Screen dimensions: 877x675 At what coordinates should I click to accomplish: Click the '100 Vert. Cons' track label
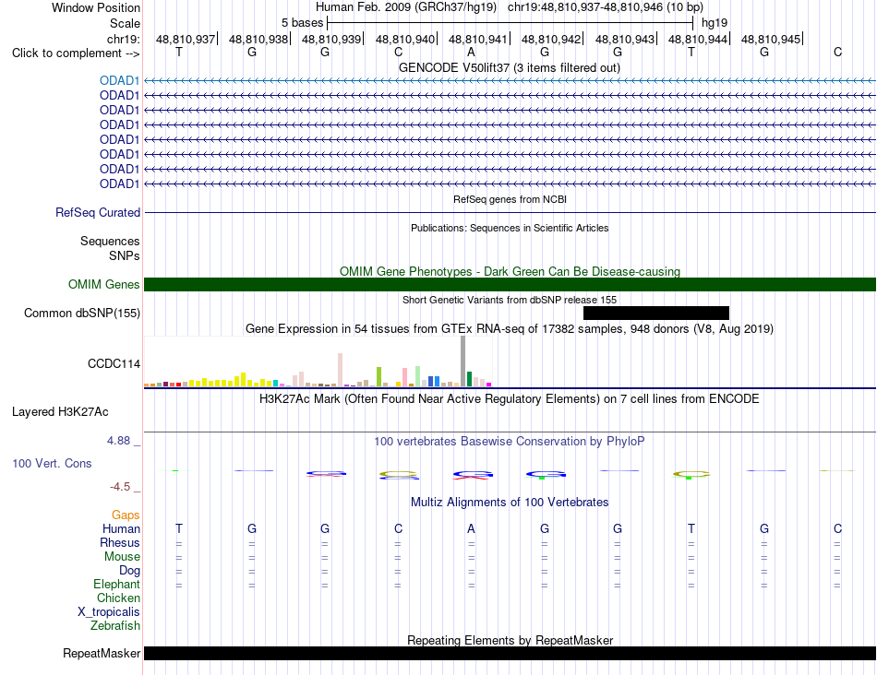[52, 463]
